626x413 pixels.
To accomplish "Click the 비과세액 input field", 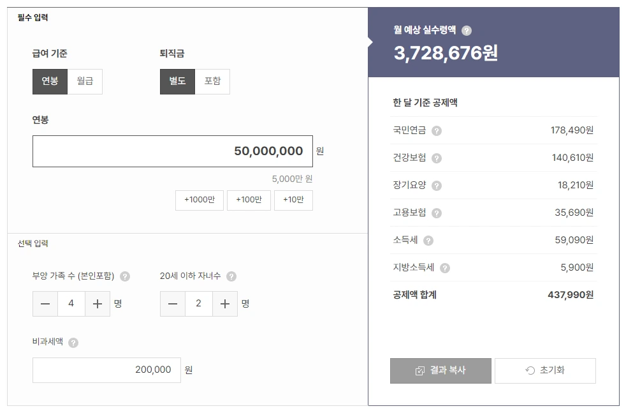I will pyautogui.click(x=106, y=370).
